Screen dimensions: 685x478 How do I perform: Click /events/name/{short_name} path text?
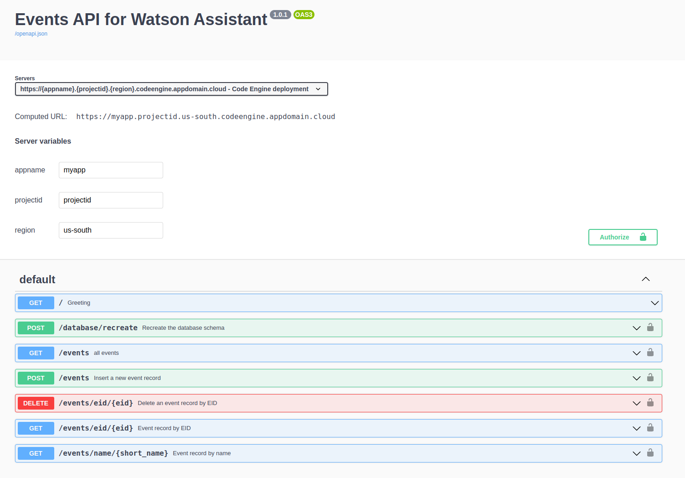pos(113,453)
